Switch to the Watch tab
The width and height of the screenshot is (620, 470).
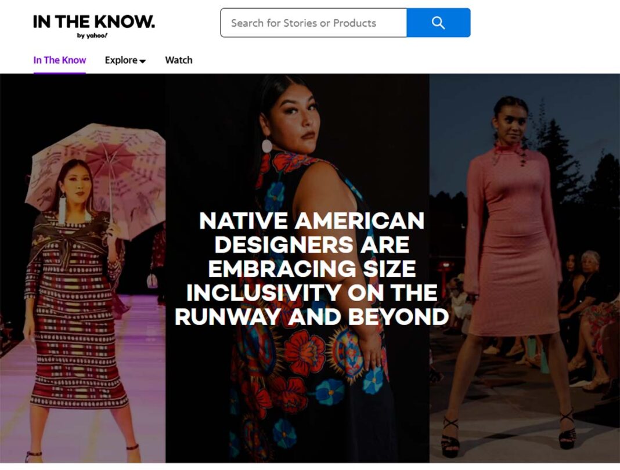pyautogui.click(x=179, y=60)
